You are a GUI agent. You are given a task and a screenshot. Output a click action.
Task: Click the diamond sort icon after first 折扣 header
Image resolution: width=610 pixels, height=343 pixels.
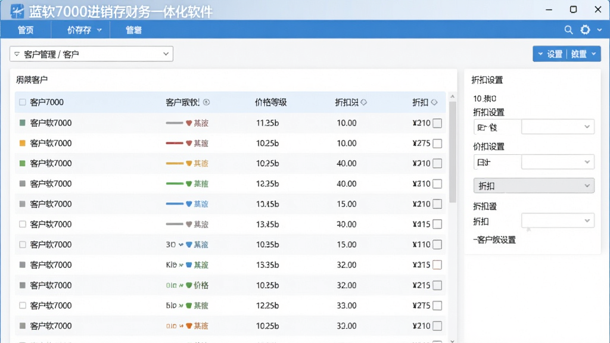(x=364, y=102)
